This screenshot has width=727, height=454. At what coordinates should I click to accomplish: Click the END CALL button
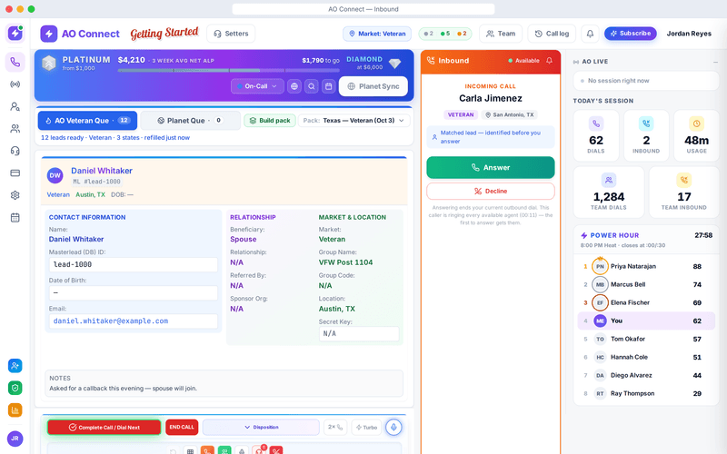(x=182, y=427)
